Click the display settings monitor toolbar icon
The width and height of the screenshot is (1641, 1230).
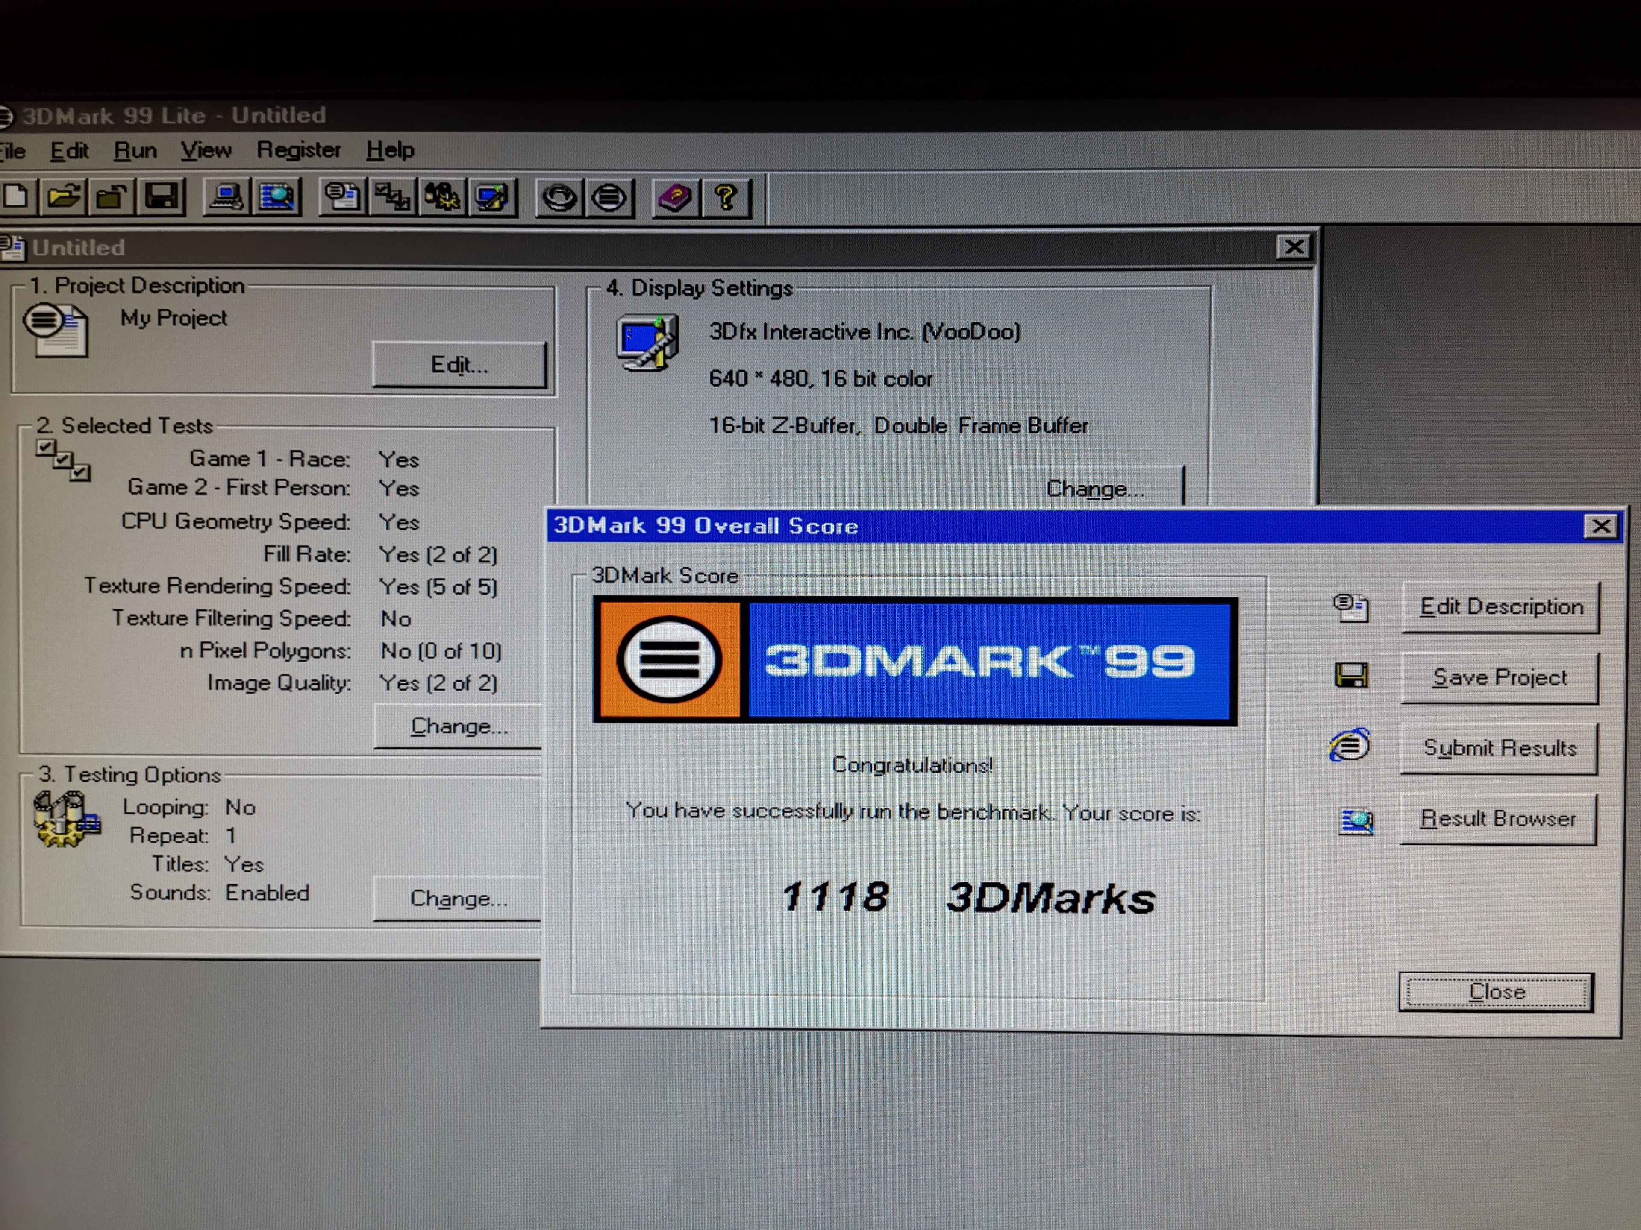[492, 197]
